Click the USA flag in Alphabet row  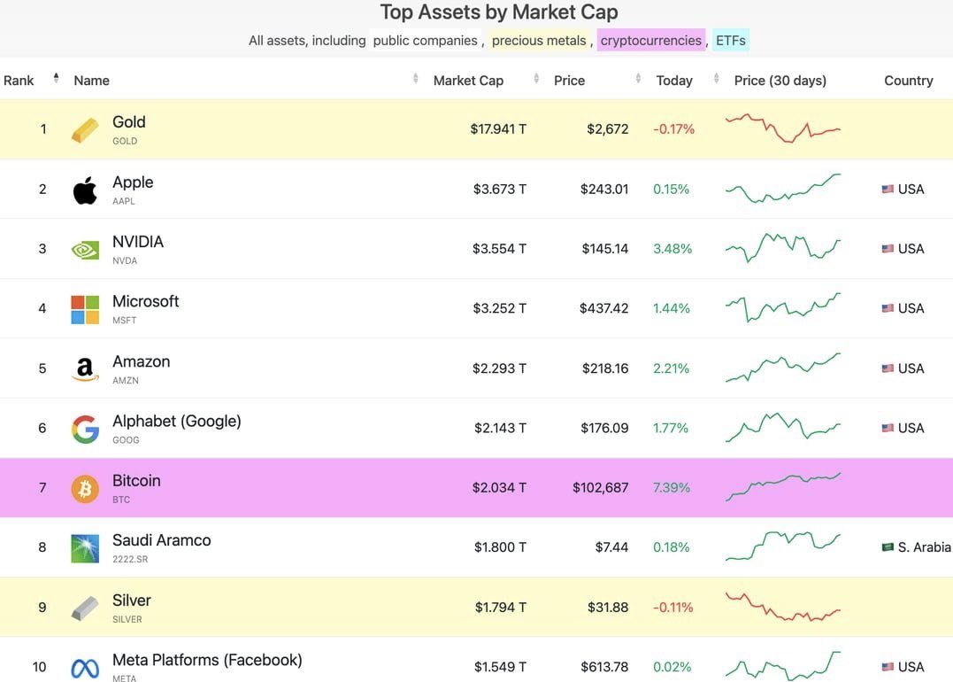point(888,428)
